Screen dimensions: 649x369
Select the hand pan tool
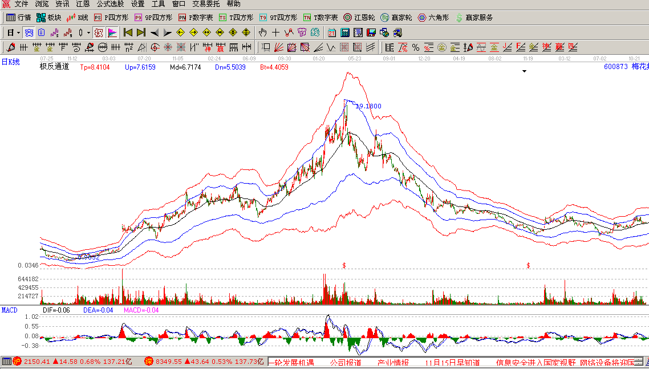point(262,33)
